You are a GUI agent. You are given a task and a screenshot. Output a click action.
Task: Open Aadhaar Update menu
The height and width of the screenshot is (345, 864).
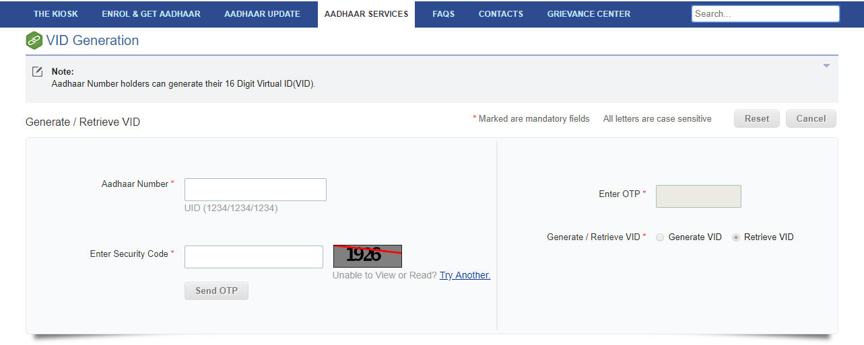(x=263, y=14)
